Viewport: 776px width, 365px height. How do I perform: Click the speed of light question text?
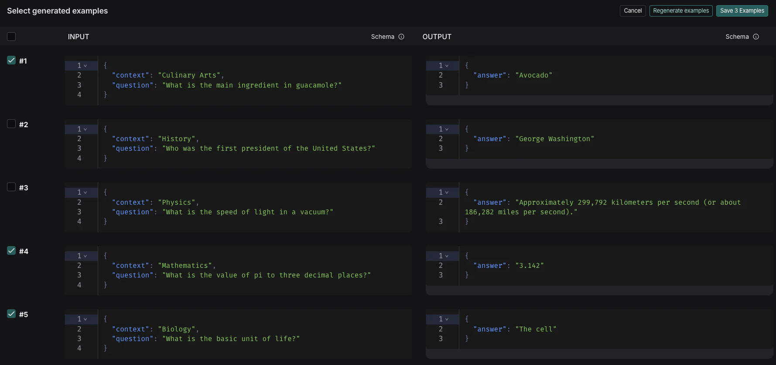(247, 212)
